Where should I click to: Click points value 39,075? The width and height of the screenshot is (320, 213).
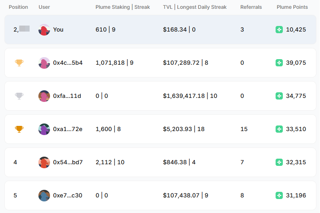click(x=296, y=63)
